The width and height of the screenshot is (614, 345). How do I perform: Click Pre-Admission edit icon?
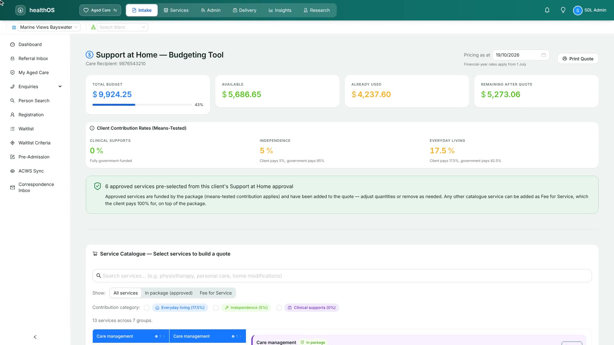click(12, 157)
